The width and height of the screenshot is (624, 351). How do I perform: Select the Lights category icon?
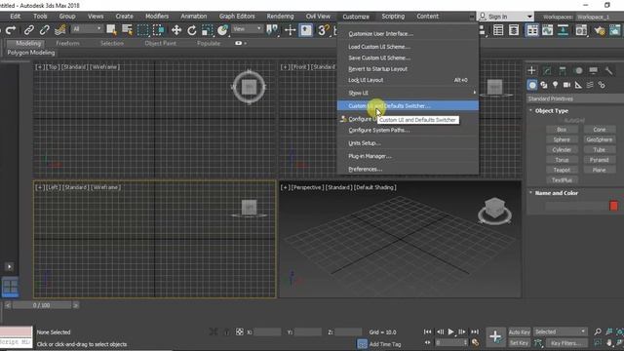pos(555,85)
